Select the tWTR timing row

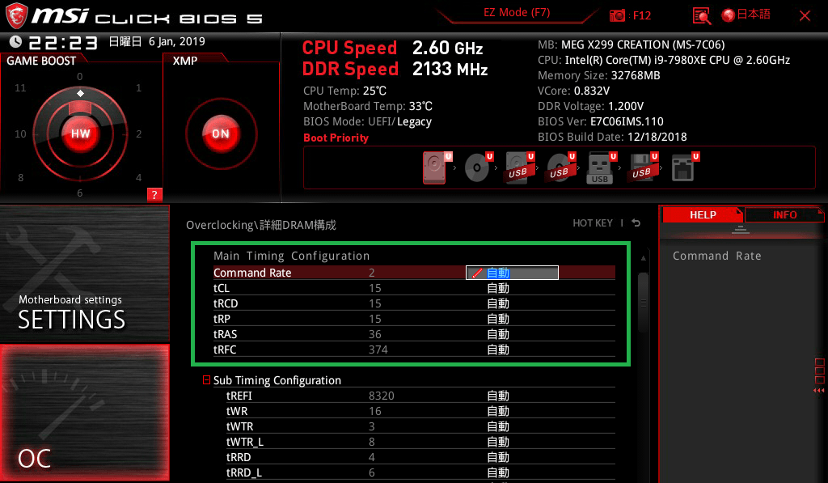point(420,426)
